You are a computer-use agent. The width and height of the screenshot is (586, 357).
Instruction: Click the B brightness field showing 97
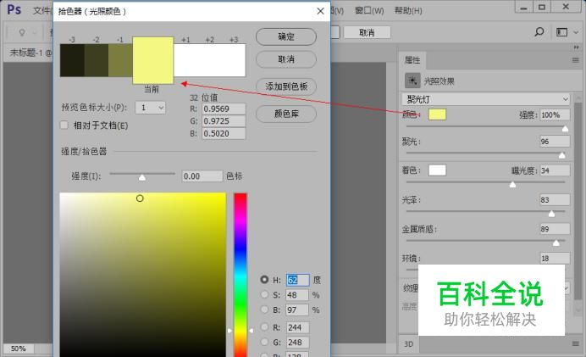coord(297,310)
